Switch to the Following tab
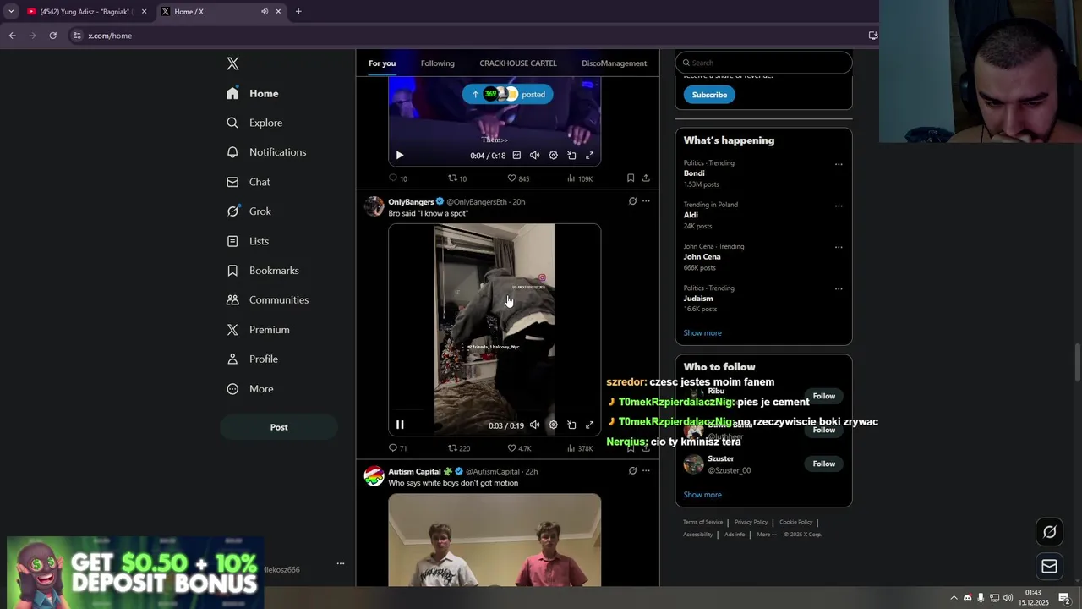This screenshot has height=609, width=1082. click(x=437, y=63)
